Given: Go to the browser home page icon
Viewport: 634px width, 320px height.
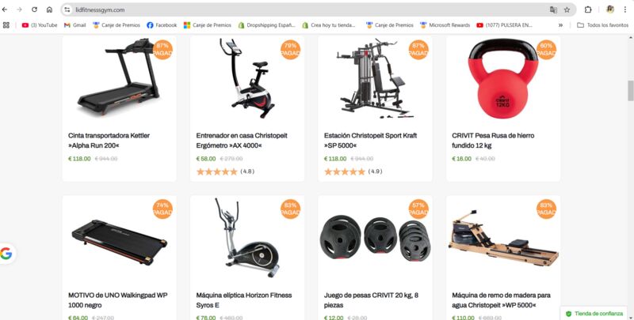Looking at the screenshot, I should click(x=49, y=9).
